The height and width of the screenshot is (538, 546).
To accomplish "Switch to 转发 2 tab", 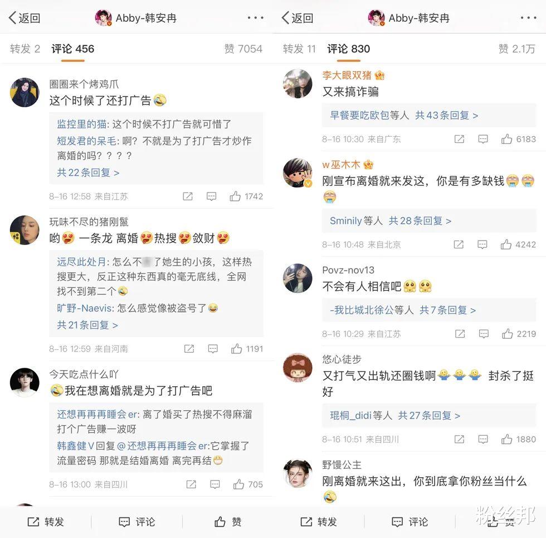I will point(25,49).
